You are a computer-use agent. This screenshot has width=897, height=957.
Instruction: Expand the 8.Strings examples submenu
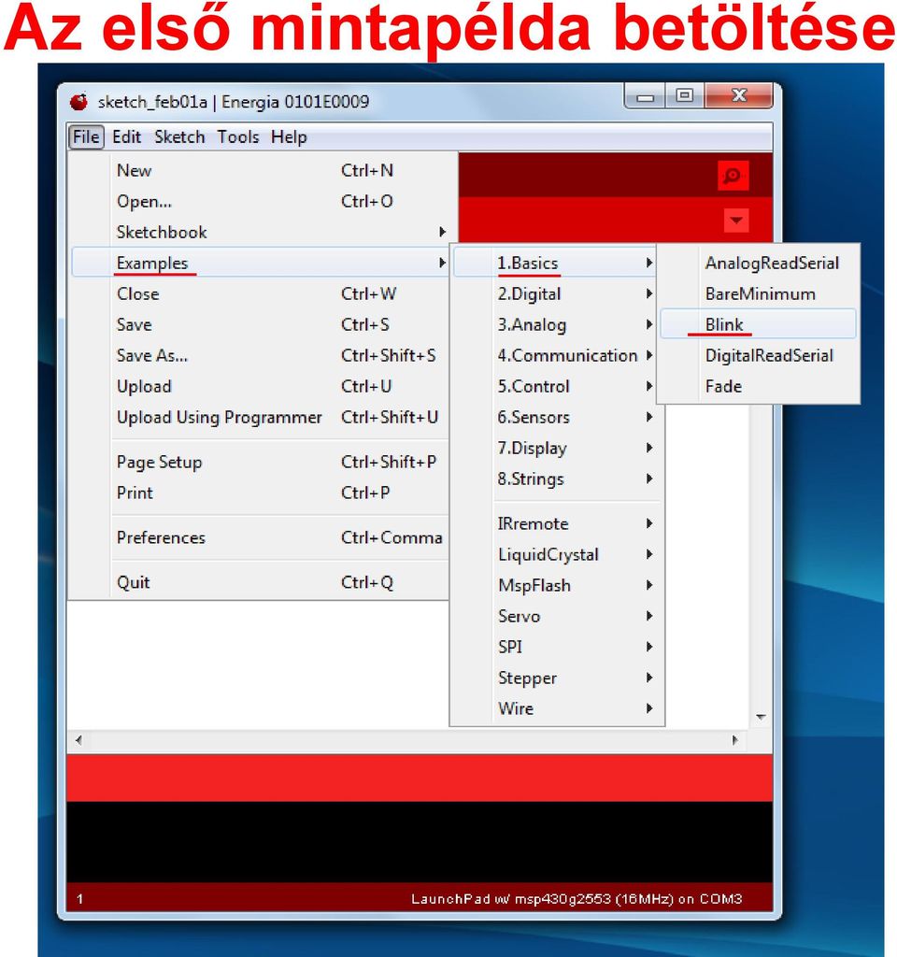point(556,478)
